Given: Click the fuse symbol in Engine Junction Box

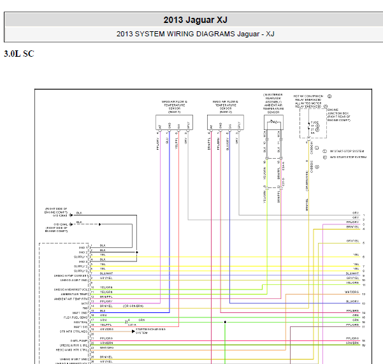Looking at the screenshot, I should pyautogui.click(x=308, y=127).
